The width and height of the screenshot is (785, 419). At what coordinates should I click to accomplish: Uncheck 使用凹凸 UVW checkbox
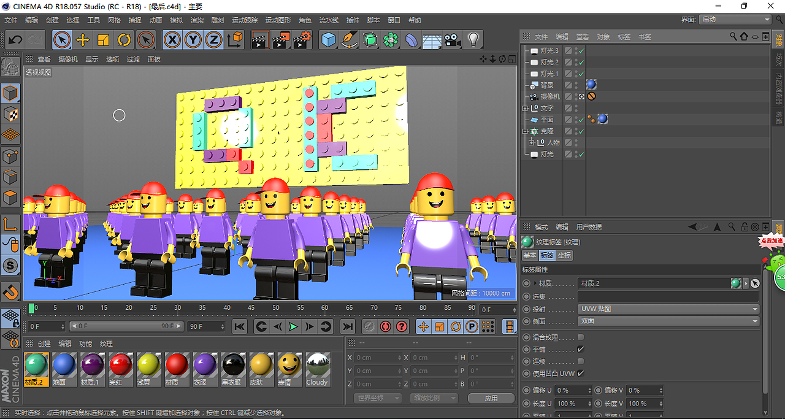[x=581, y=373]
